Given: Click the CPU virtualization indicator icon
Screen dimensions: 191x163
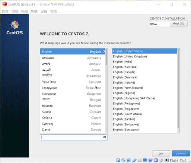Looking at the screenshot, I should [x=156, y=160].
